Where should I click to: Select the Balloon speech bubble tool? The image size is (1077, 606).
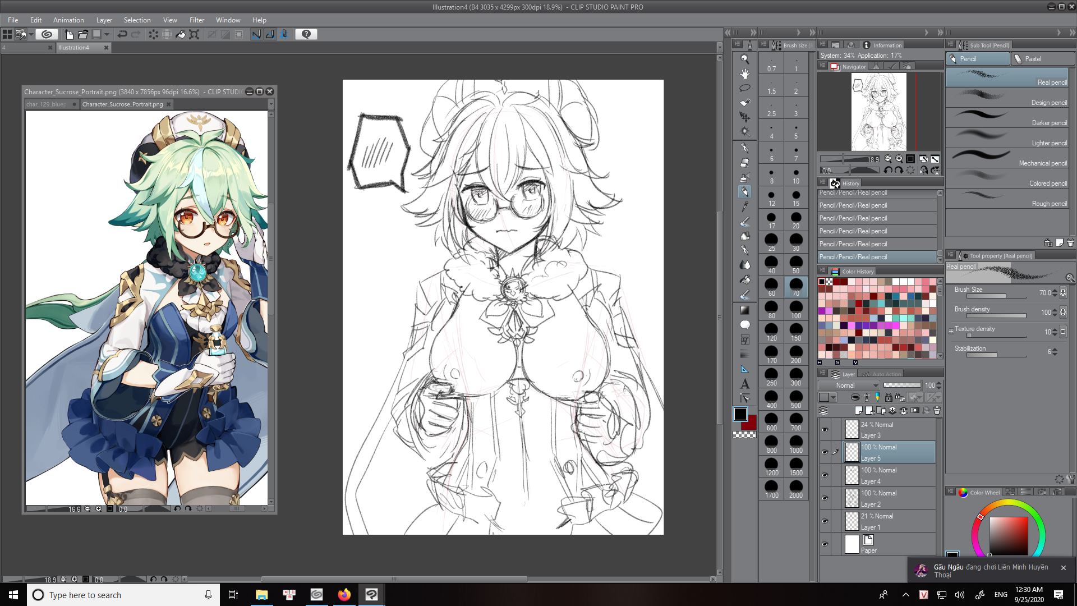click(x=745, y=325)
